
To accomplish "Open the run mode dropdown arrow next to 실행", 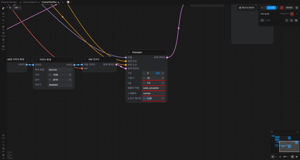I will pyautogui.click(x=278, y=8).
